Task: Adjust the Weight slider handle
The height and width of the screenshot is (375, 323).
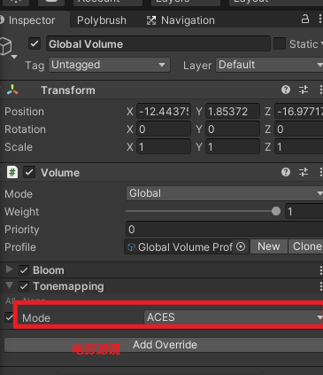Action: click(x=276, y=211)
